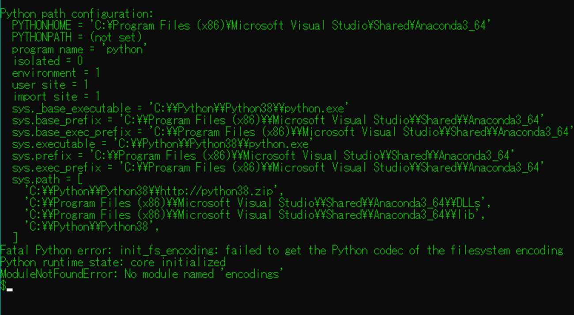Click the sys.path = [ line
This screenshot has height=315, width=574.
(x=47, y=179)
